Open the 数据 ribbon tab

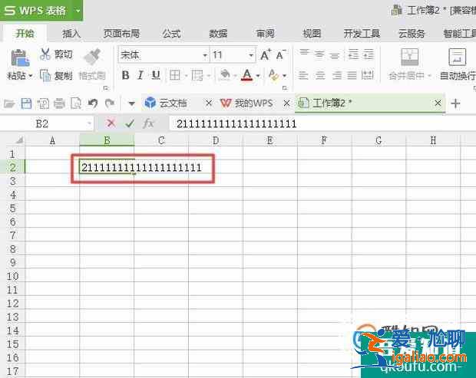(x=218, y=33)
